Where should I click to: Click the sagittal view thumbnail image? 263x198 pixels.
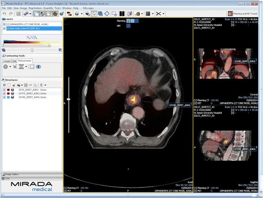[226, 146]
